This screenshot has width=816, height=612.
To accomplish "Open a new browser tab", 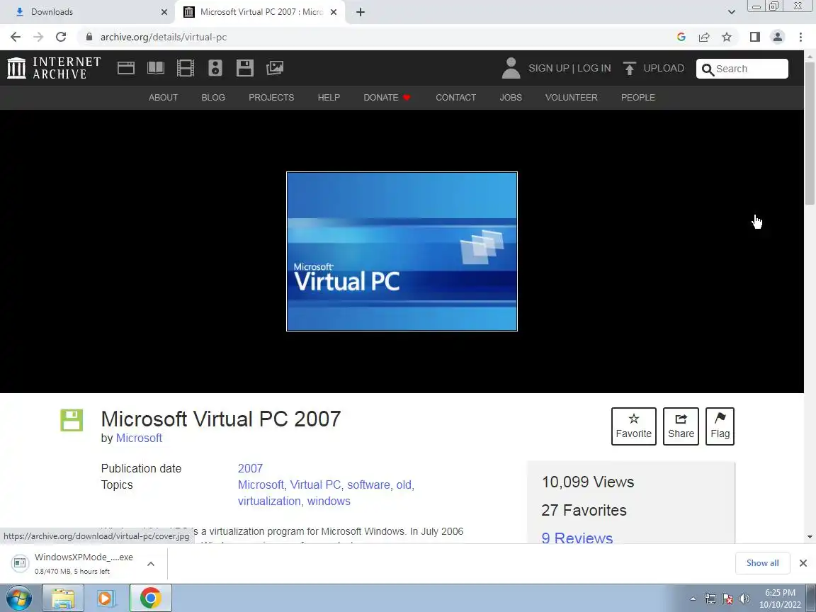I will (x=361, y=12).
